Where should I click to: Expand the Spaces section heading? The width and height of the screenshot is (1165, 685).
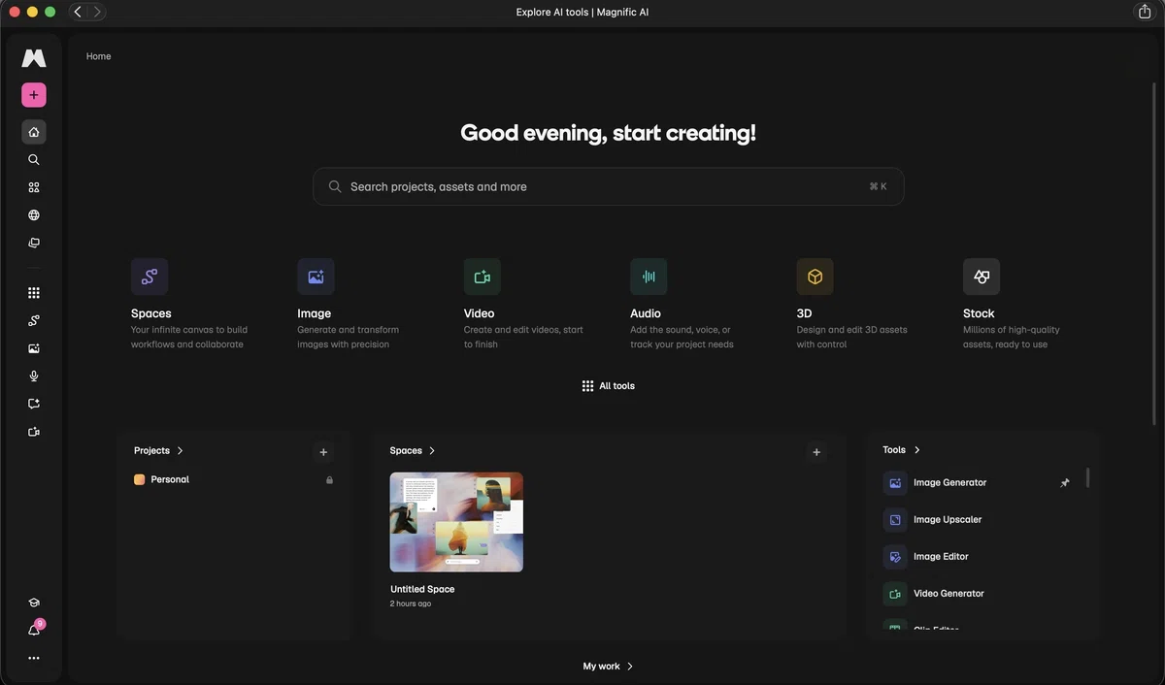413,450
